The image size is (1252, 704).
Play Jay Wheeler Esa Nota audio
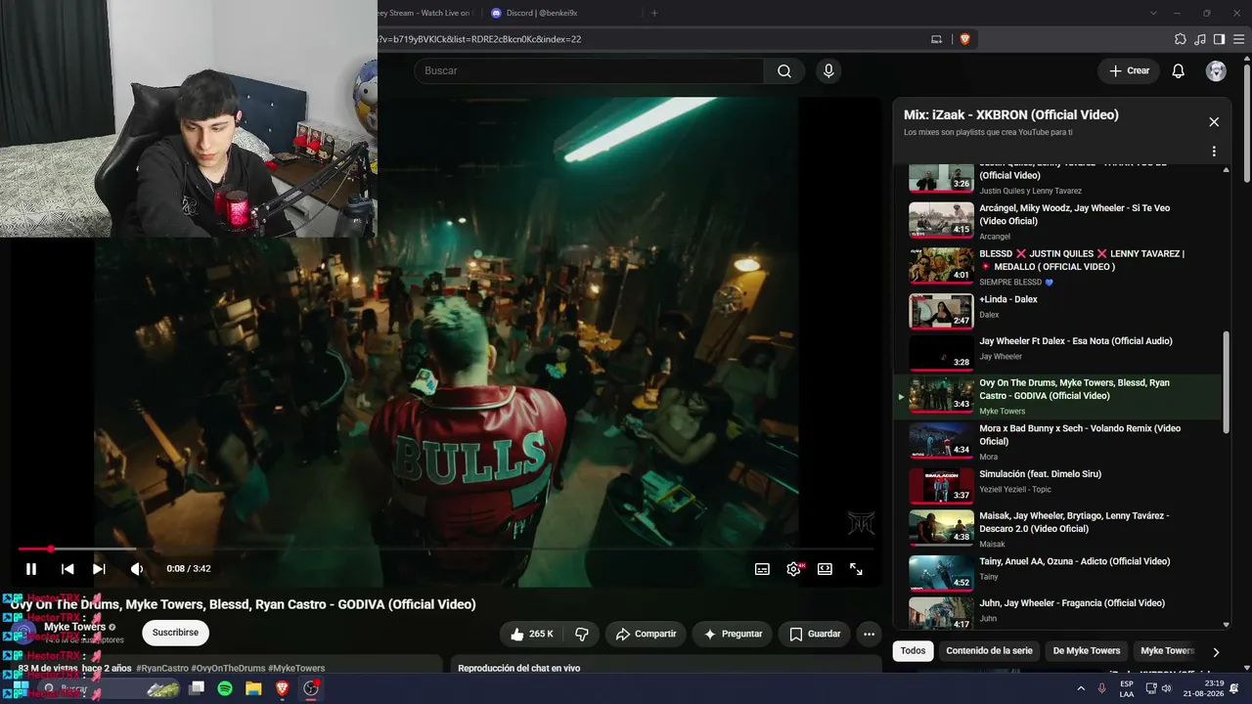click(1058, 352)
